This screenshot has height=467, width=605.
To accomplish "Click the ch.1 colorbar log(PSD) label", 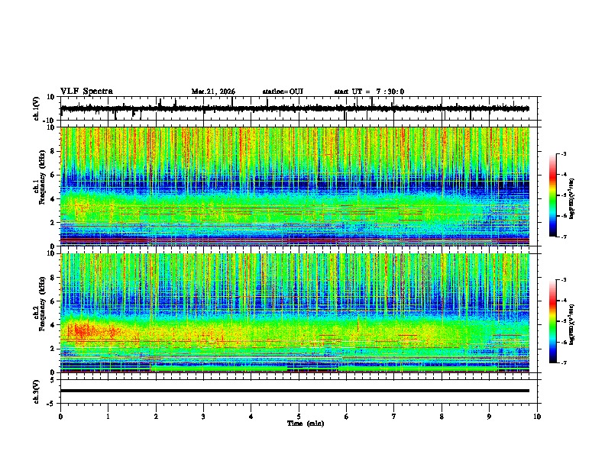I will 572,199.
